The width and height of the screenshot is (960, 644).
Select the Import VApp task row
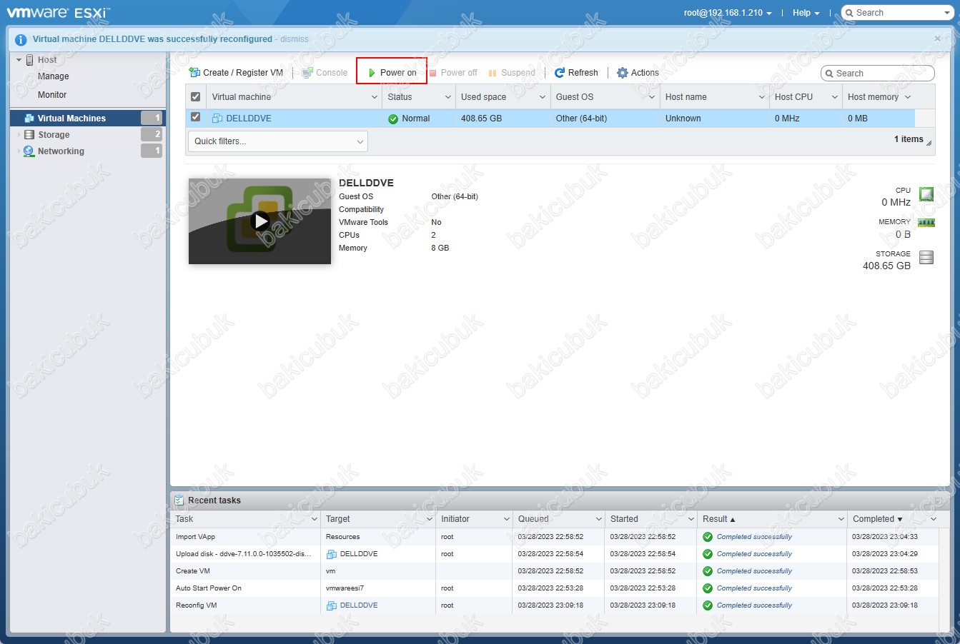coord(555,537)
